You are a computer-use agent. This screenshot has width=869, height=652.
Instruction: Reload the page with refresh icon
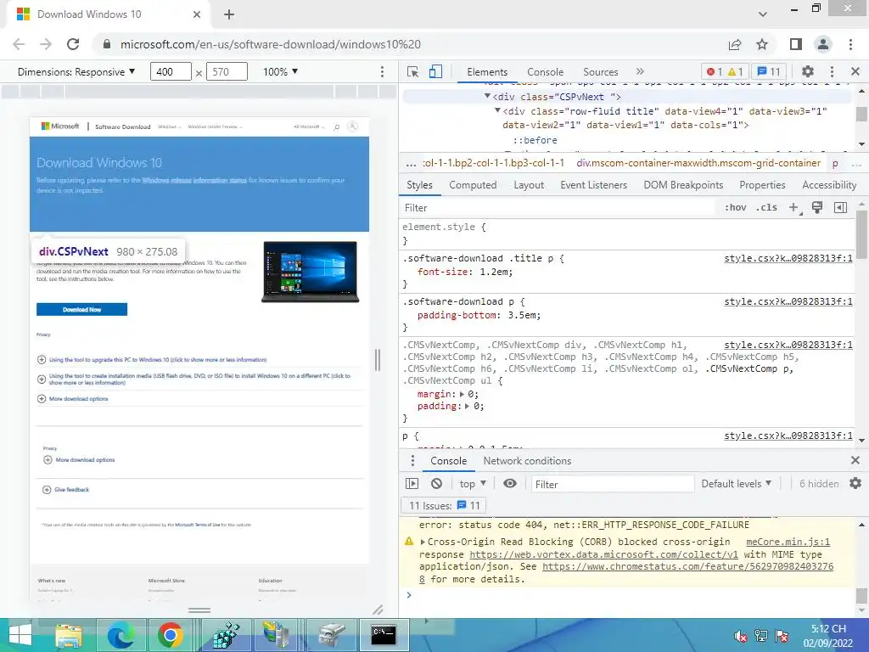click(73, 44)
